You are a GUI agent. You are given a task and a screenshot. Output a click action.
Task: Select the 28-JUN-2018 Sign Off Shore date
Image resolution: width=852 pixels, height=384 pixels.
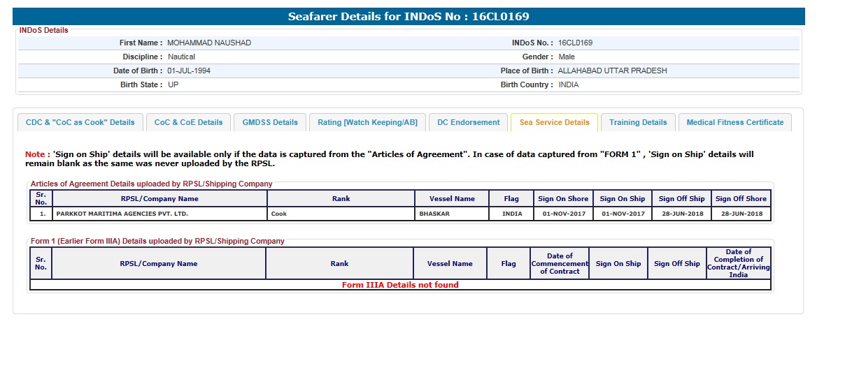coord(741,214)
